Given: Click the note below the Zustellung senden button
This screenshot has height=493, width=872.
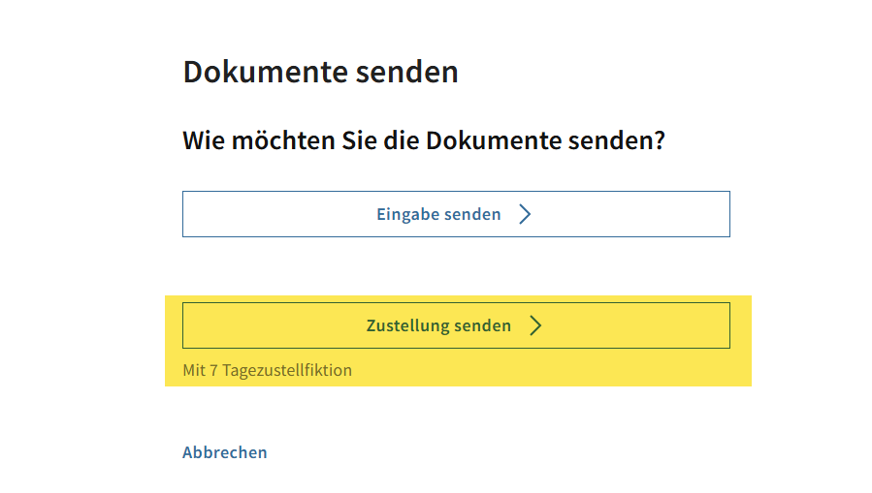Looking at the screenshot, I should 268,370.
